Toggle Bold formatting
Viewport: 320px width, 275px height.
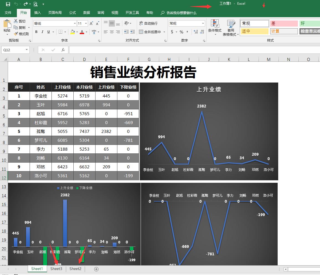[x=36, y=32]
